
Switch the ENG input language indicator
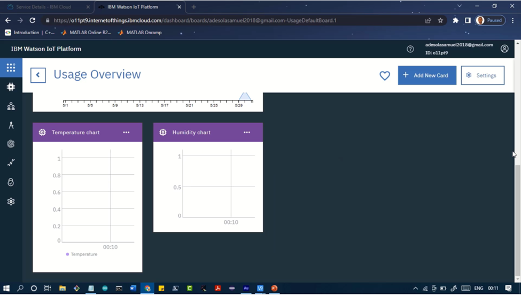click(478, 289)
